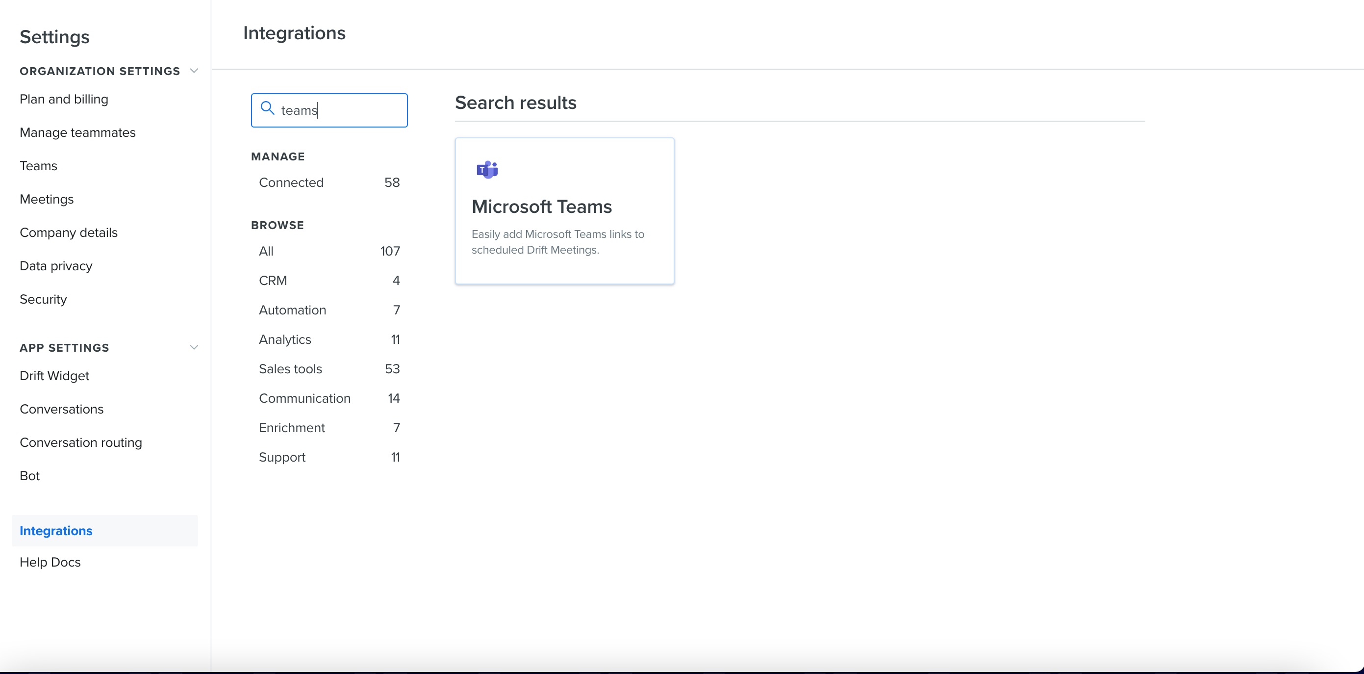Focus the integrations search field
The width and height of the screenshot is (1364, 674).
click(329, 110)
